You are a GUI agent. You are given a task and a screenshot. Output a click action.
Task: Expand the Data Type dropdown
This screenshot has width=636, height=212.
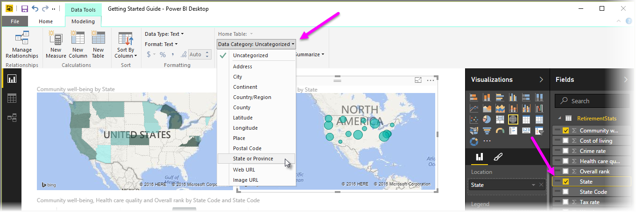164,34
